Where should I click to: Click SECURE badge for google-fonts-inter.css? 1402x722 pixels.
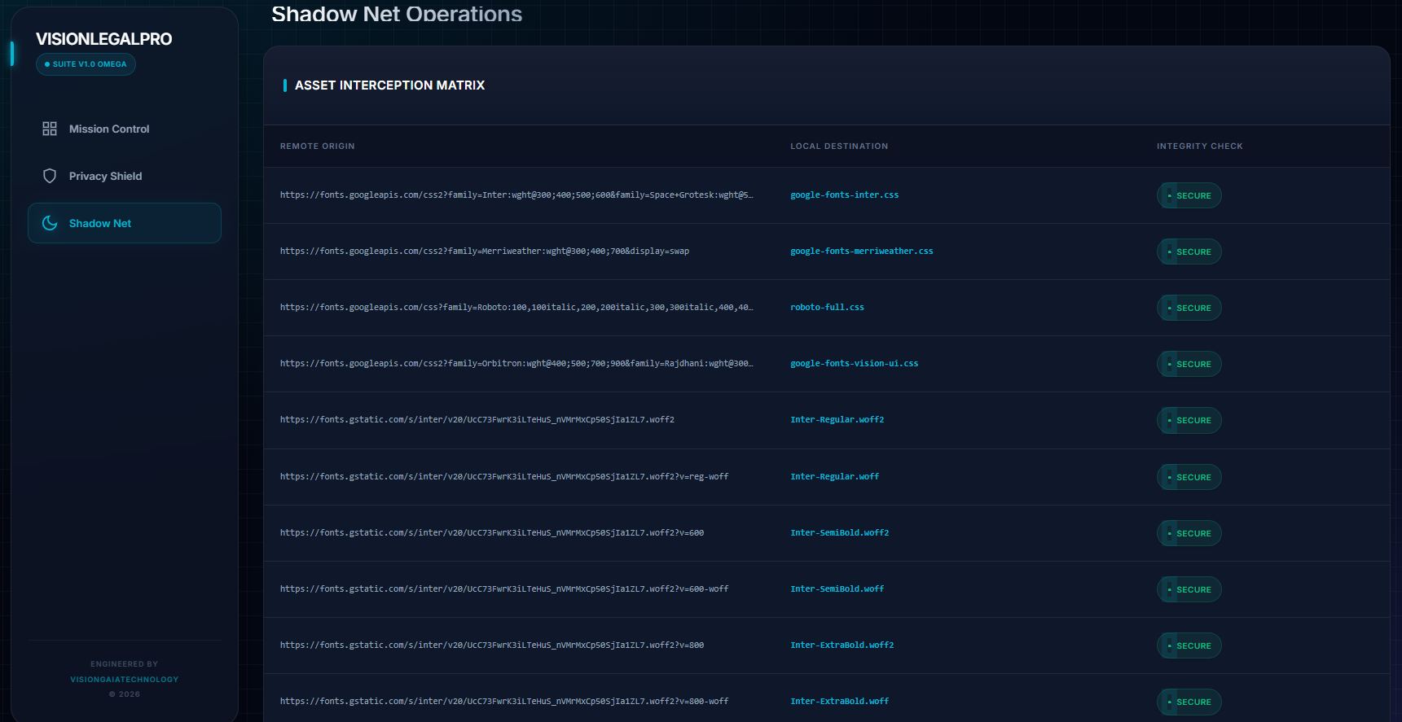click(x=1189, y=195)
